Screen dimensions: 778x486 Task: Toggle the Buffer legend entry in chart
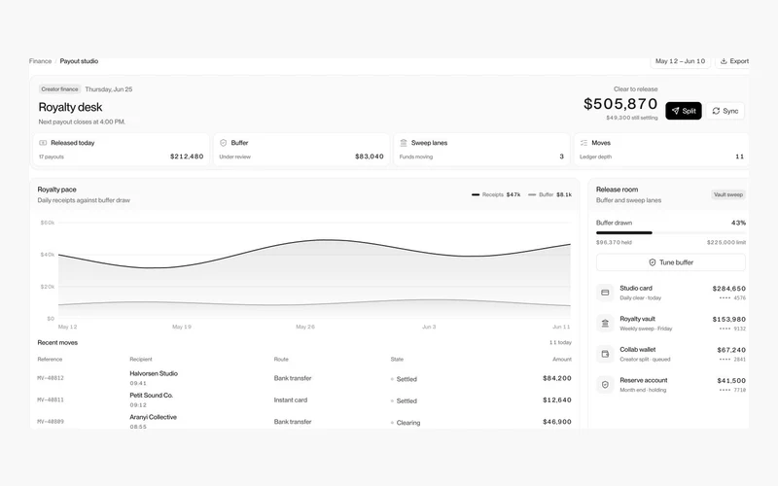point(549,195)
